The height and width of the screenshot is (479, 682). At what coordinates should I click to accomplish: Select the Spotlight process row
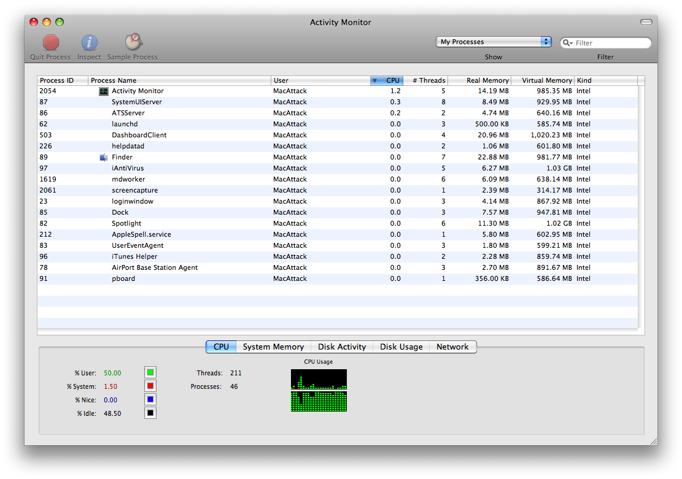point(338,223)
